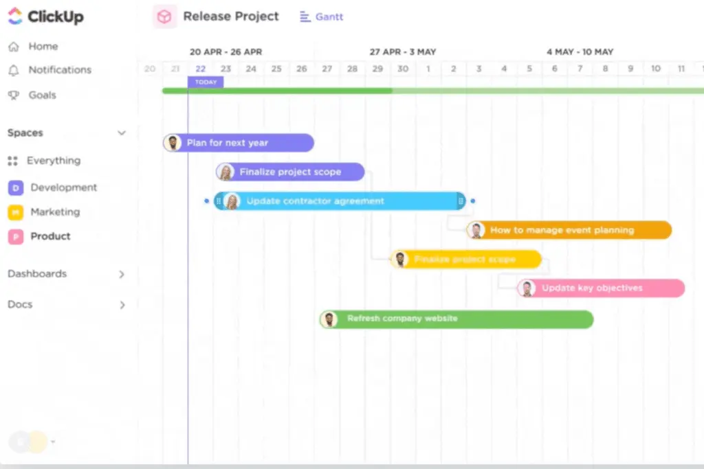The width and height of the screenshot is (704, 469).
Task: Click the ClickUp logo
Action: (x=46, y=16)
